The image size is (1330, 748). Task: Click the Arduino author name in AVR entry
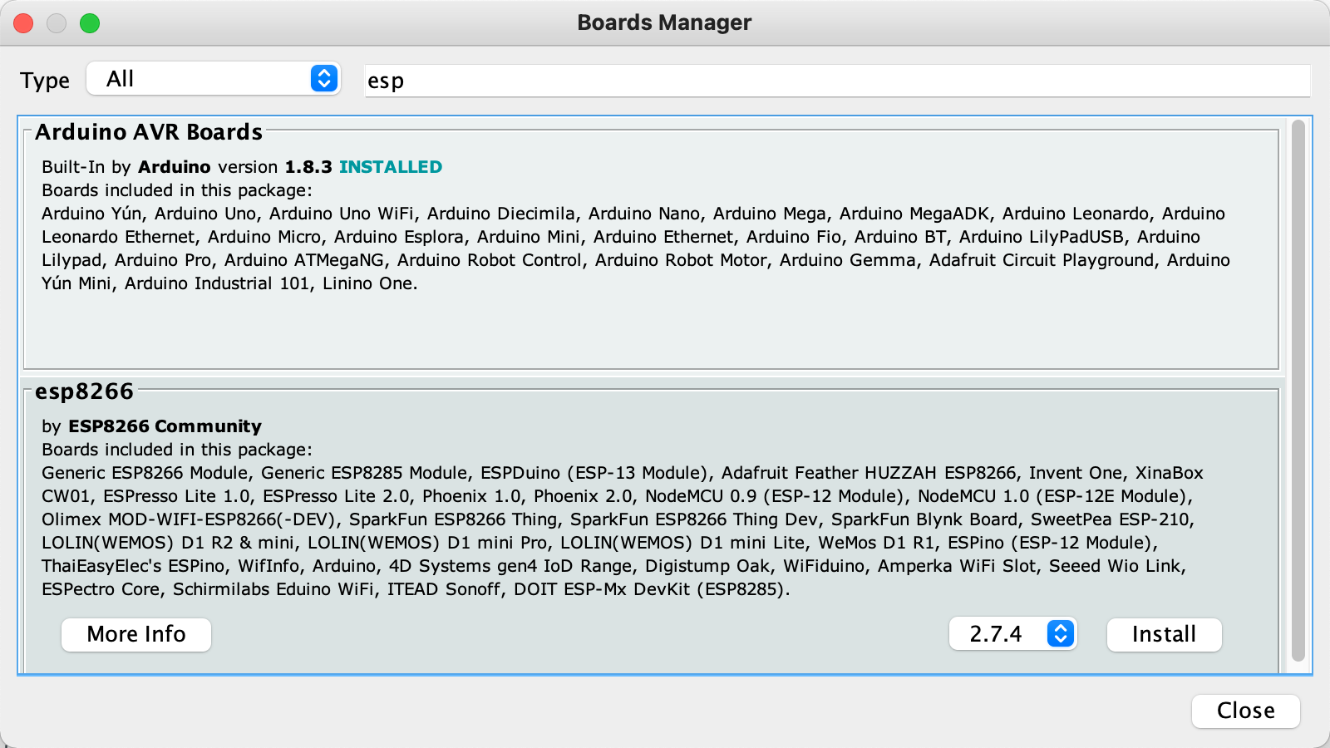174,167
